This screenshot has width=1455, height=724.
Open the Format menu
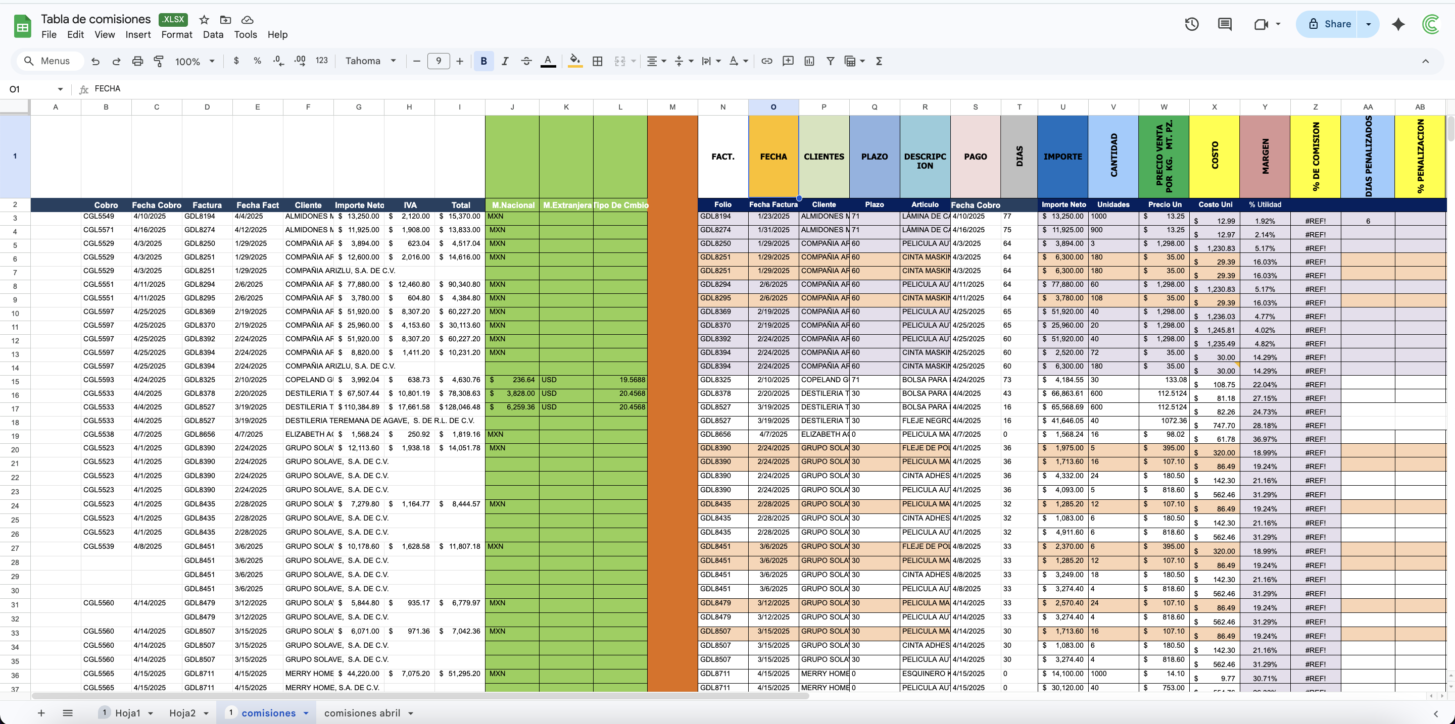(x=176, y=34)
